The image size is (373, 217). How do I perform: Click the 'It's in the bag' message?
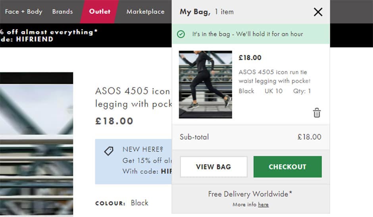click(247, 34)
